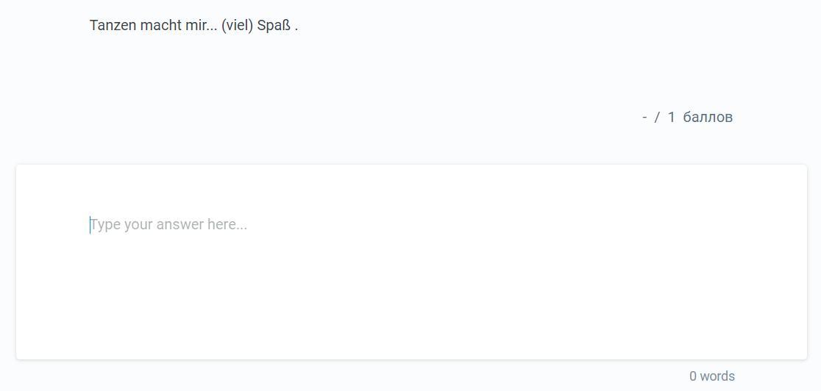
Task: Click the word 'answer' in the placeholder
Action: pos(180,224)
